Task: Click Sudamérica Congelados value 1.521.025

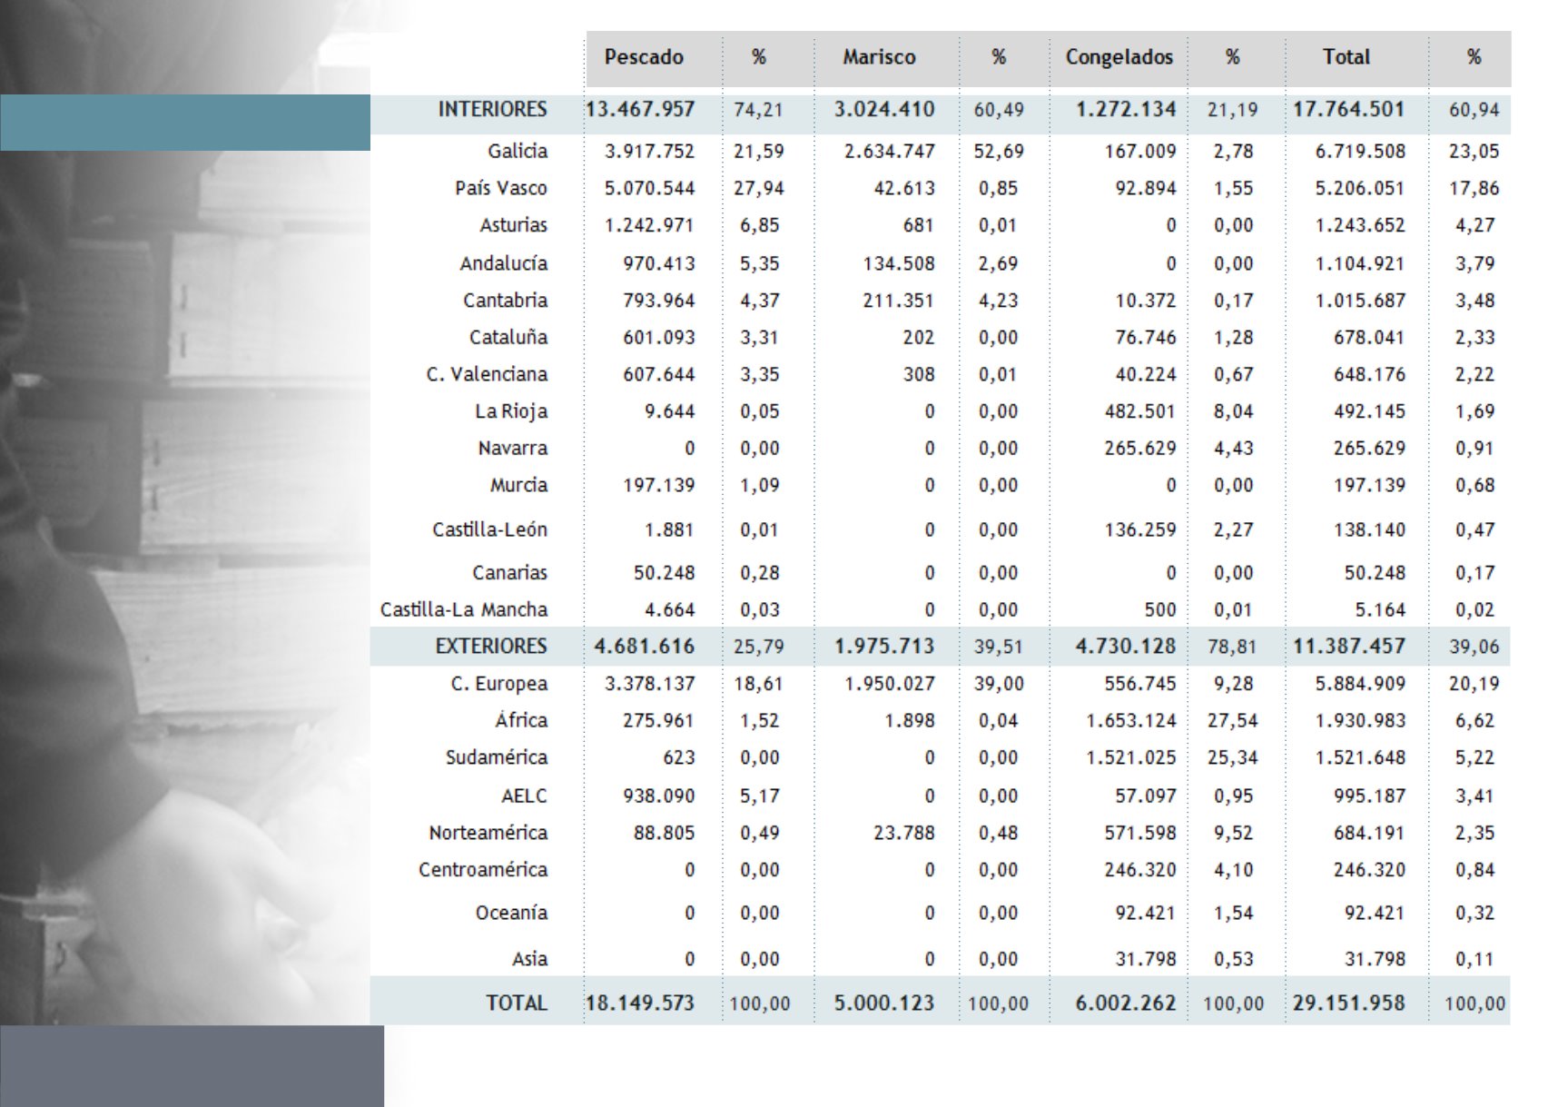Action: coord(1131,757)
